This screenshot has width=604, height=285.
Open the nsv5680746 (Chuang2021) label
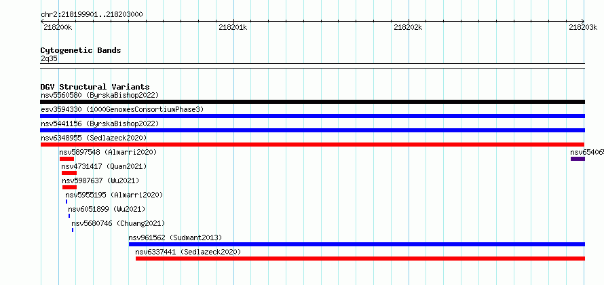coord(118,223)
